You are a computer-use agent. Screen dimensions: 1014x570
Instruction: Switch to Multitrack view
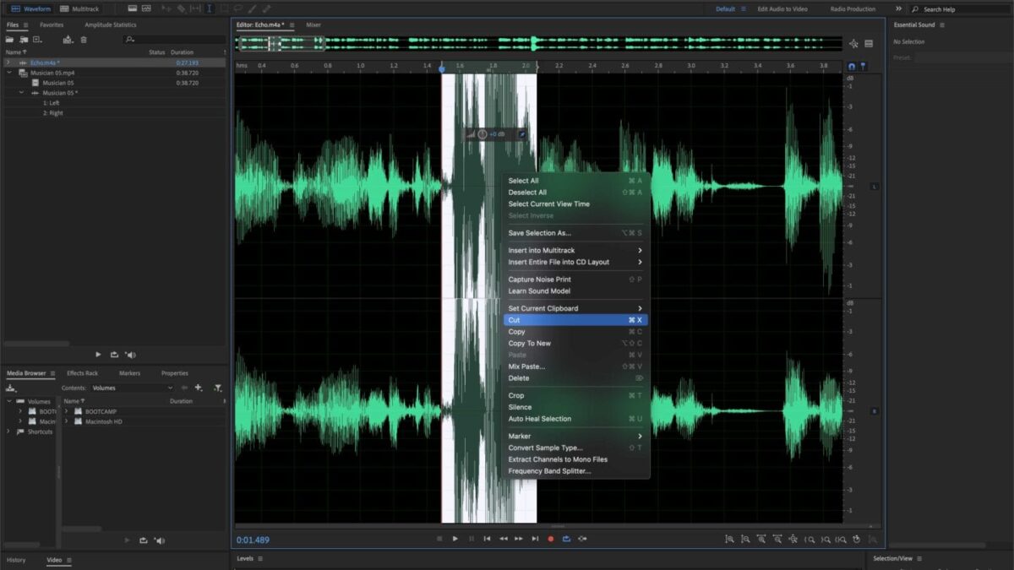[79, 8]
